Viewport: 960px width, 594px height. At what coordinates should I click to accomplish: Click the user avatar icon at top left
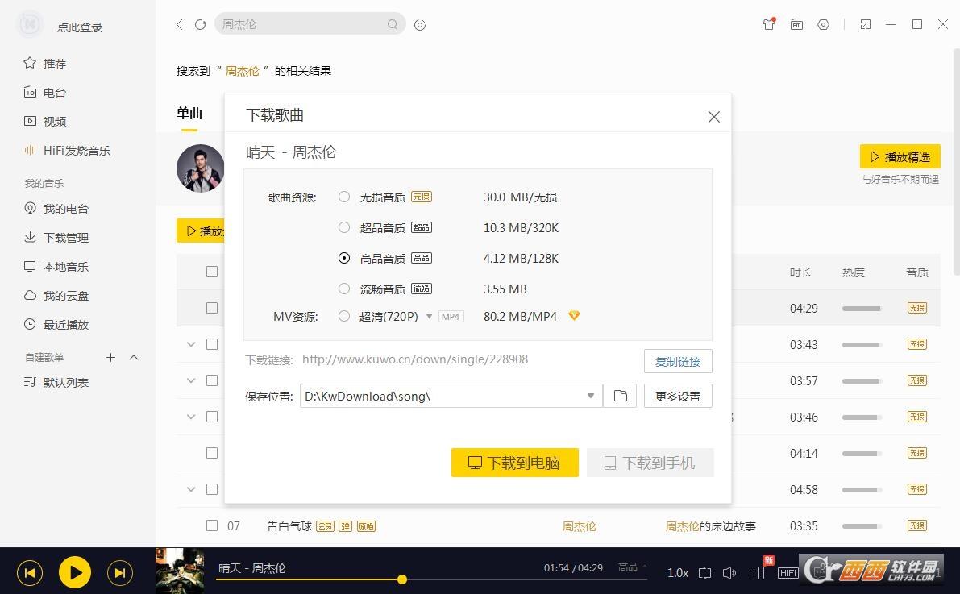pos(29,24)
